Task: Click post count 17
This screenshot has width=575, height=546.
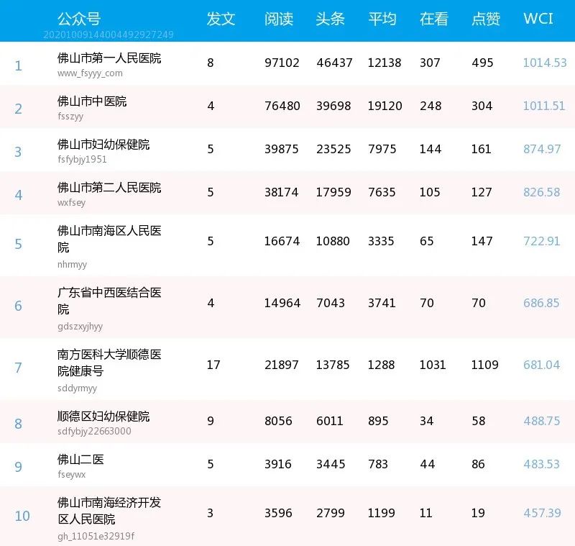Action: pos(213,365)
